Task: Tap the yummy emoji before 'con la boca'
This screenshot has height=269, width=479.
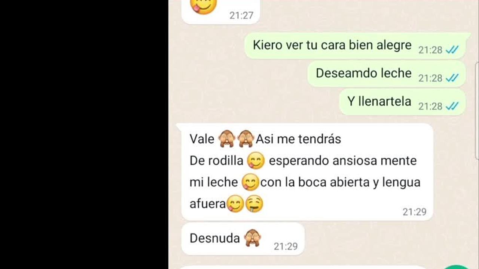Action: click(x=250, y=182)
